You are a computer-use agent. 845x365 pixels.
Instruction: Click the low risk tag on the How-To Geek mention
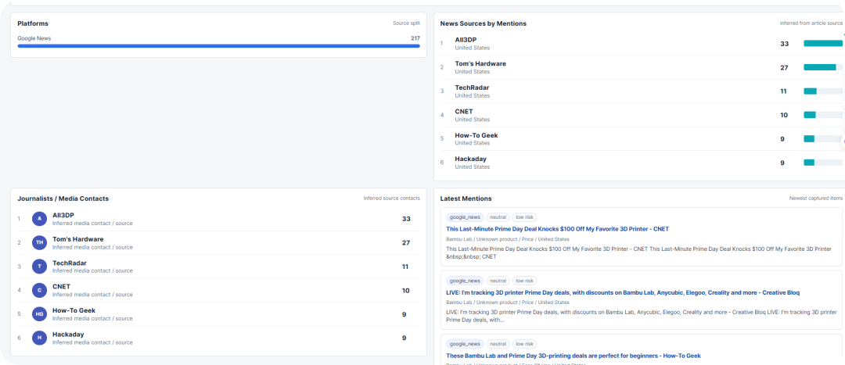click(524, 344)
